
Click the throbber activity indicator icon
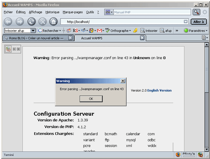coord(205,12)
